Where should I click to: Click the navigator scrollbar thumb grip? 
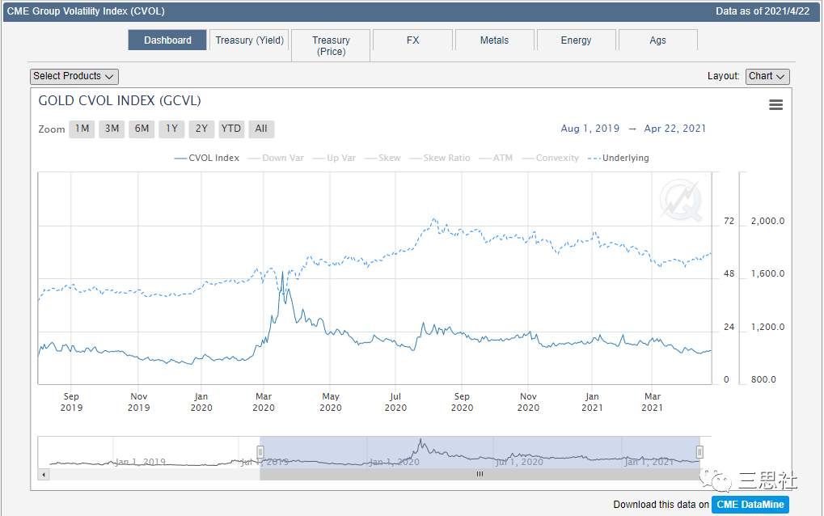480,474
